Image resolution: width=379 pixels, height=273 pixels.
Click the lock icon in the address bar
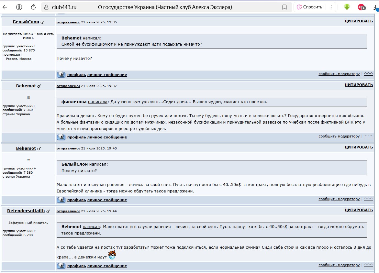[46, 7]
